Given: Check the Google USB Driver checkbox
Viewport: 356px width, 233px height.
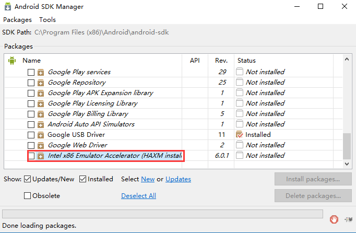Looking at the screenshot, I should point(31,135).
